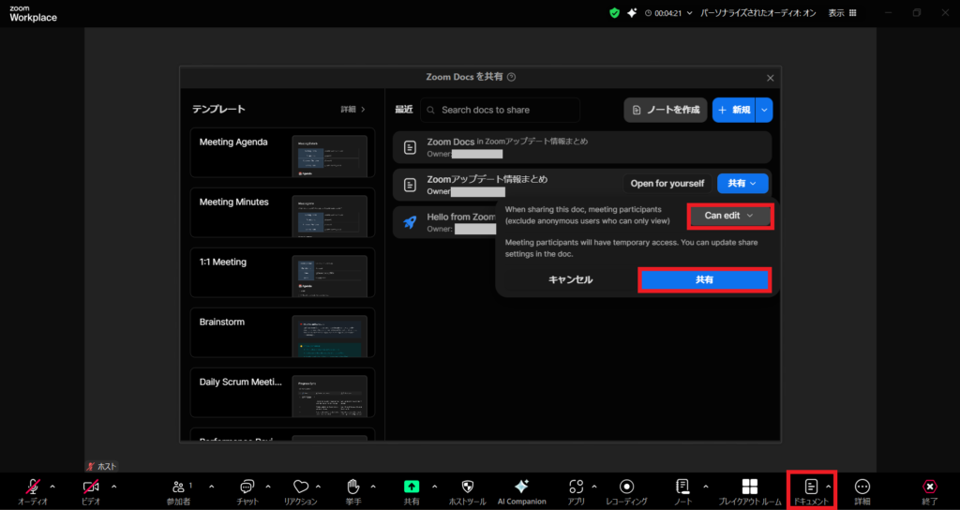Expand the Can edit permission dropdown
This screenshot has width=960, height=510.
(x=728, y=216)
